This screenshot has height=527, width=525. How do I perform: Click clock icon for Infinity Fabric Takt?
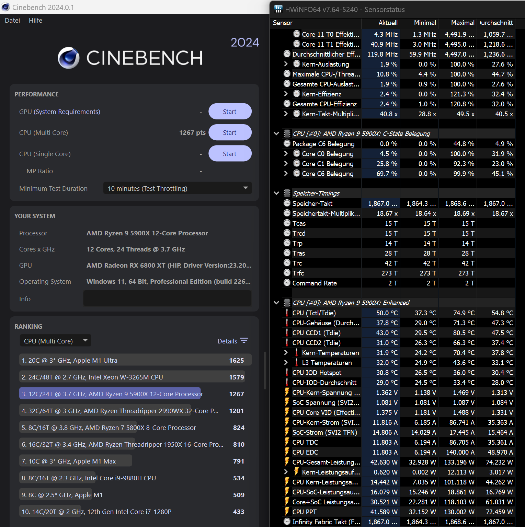click(287, 522)
